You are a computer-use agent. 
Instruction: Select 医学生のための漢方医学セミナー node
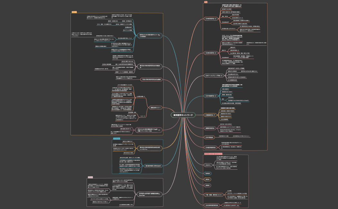point(149,35)
